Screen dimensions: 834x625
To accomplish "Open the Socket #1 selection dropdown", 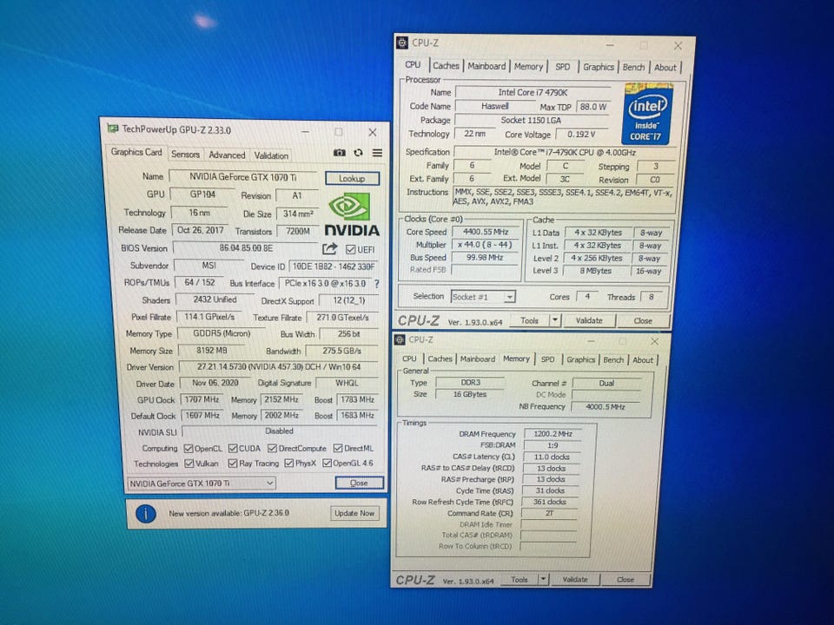I will tap(483, 297).
